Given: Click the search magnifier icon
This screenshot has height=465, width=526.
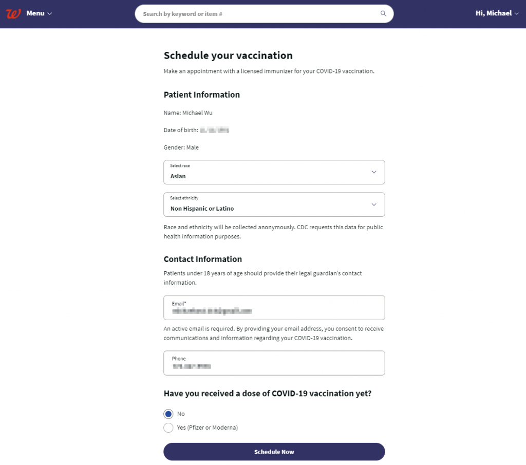Looking at the screenshot, I should [x=383, y=14].
